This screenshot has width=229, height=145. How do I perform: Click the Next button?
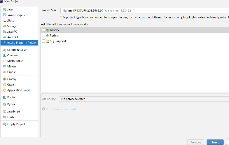[x=215, y=142]
